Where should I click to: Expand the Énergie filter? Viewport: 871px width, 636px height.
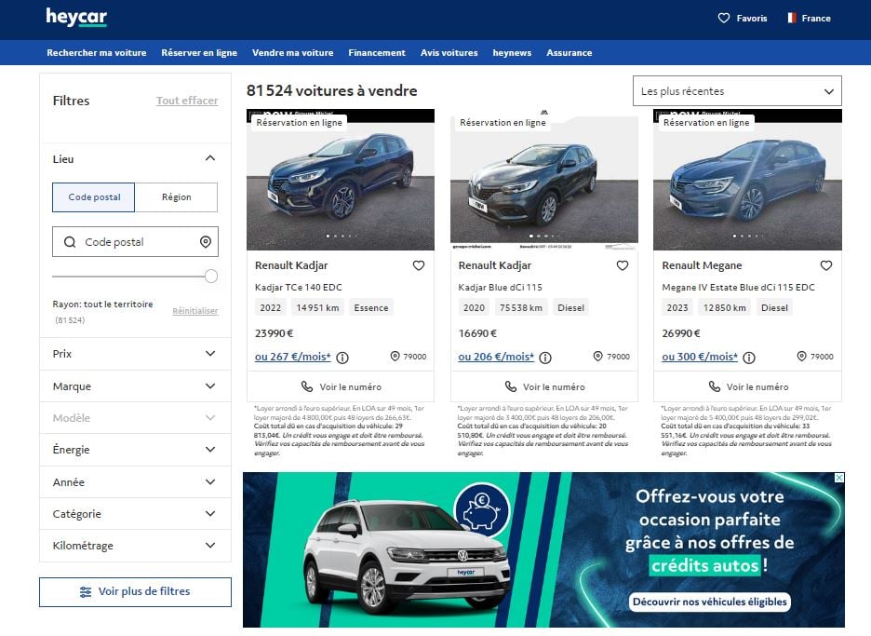point(135,449)
